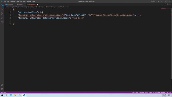The image size is (172, 97).
Task: Click Open Settings (UI) icon in editor toolbar
Action: point(165,4)
